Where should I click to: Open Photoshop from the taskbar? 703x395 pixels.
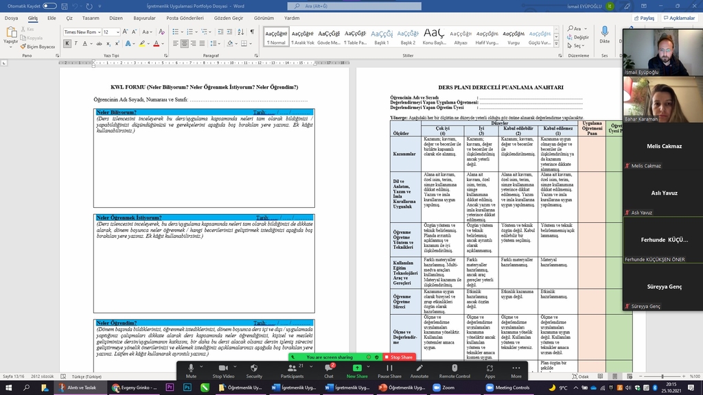(187, 388)
